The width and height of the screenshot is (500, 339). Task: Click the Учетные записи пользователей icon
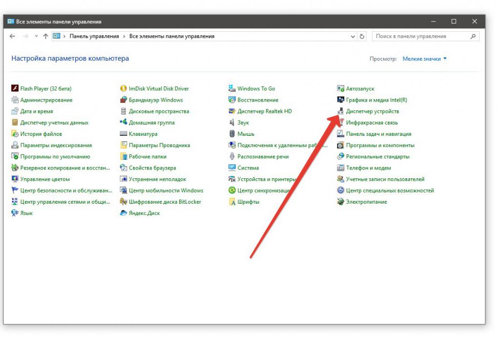point(340,179)
